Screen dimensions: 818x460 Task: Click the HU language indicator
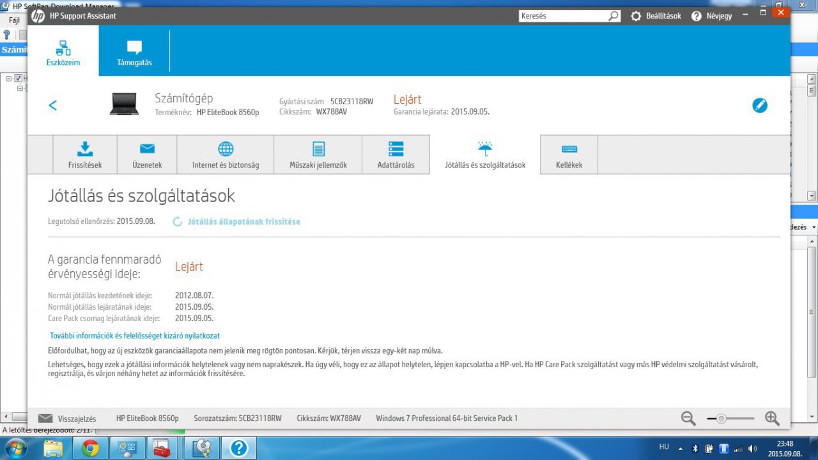(x=665, y=448)
